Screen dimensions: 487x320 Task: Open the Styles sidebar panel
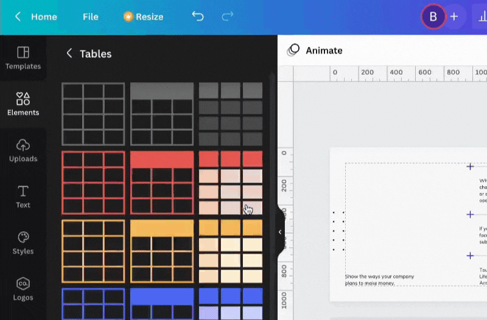coord(23,243)
